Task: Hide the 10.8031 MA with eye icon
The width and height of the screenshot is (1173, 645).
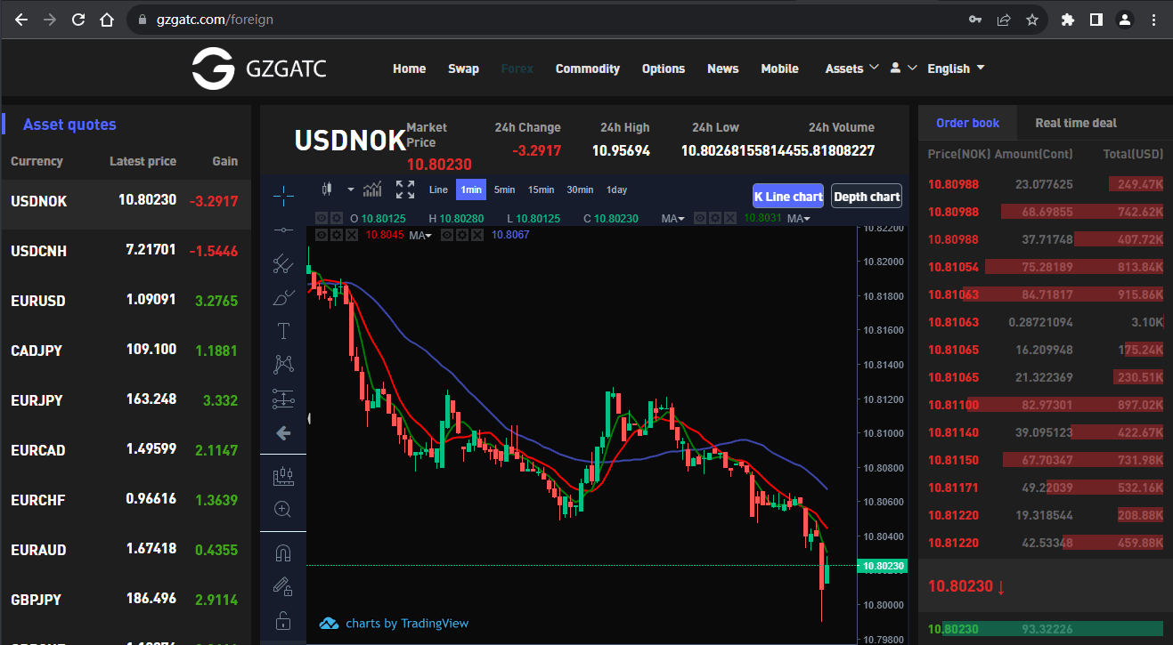Action: [x=699, y=219]
